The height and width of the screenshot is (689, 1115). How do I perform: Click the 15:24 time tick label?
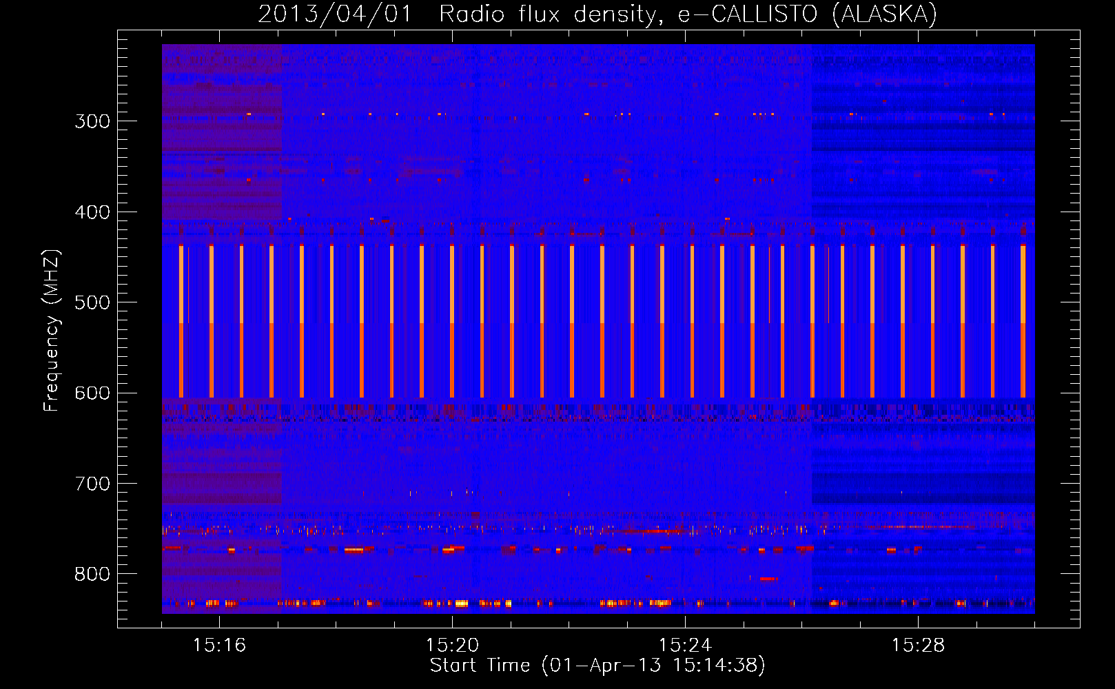[685, 646]
